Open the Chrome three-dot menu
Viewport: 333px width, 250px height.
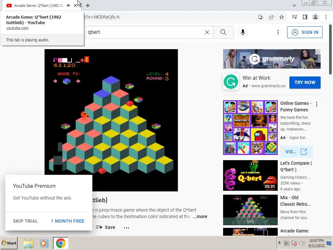pyautogui.click(x=326, y=17)
